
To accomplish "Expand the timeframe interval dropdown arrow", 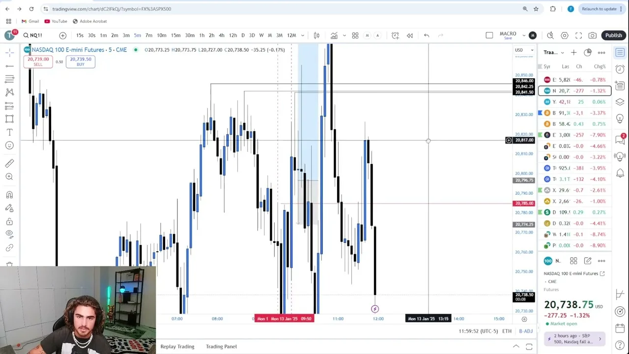I will pos(303,35).
